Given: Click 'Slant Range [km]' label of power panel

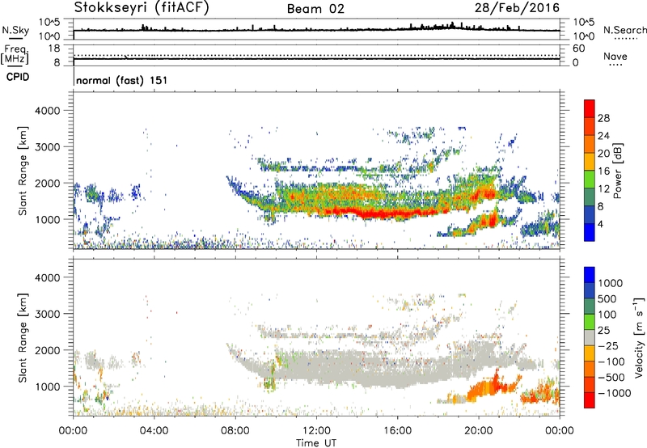Looking at the screenshot, I should tap(23, 171).
